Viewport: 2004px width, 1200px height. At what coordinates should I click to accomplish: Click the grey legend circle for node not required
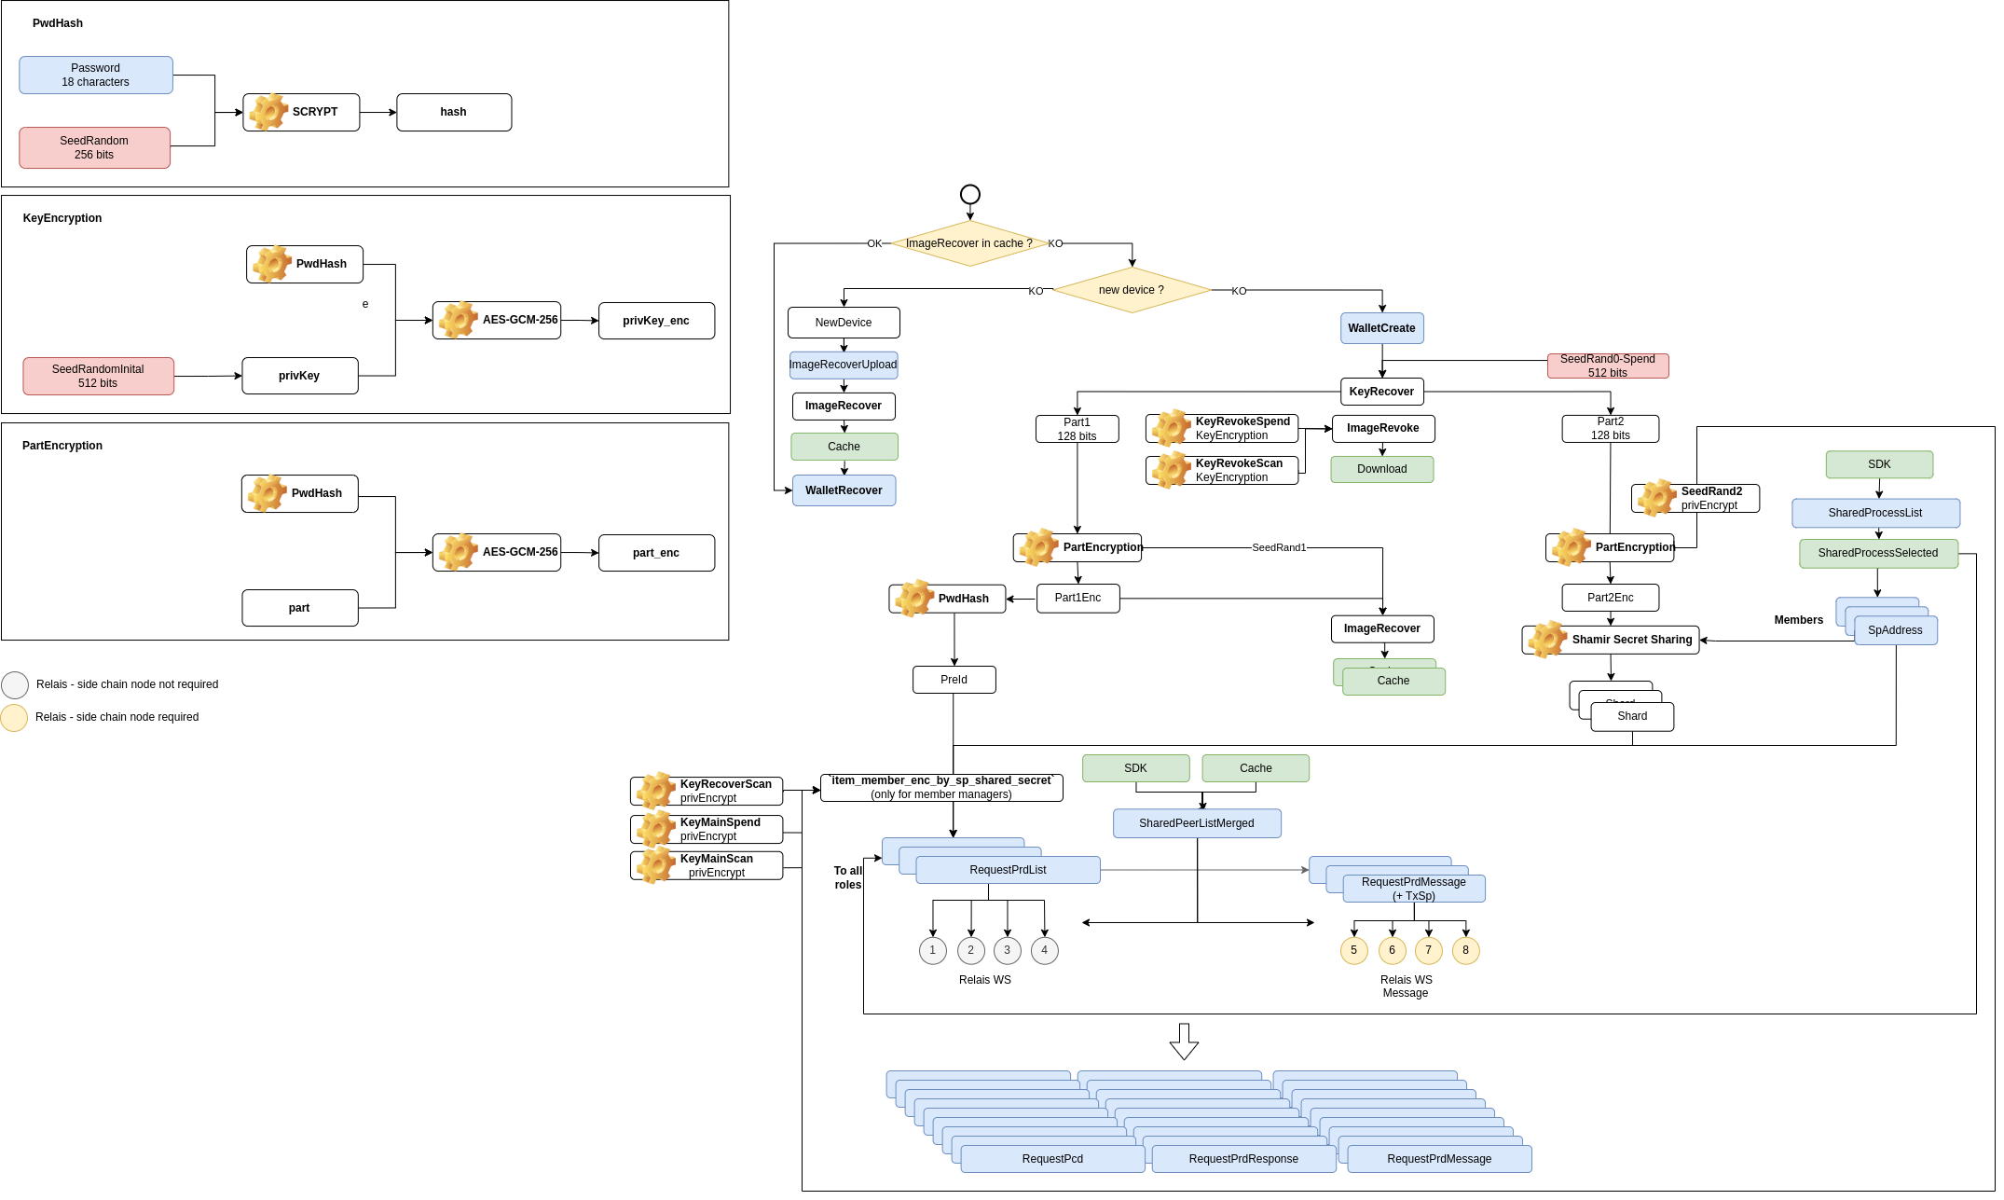point(15,685)
